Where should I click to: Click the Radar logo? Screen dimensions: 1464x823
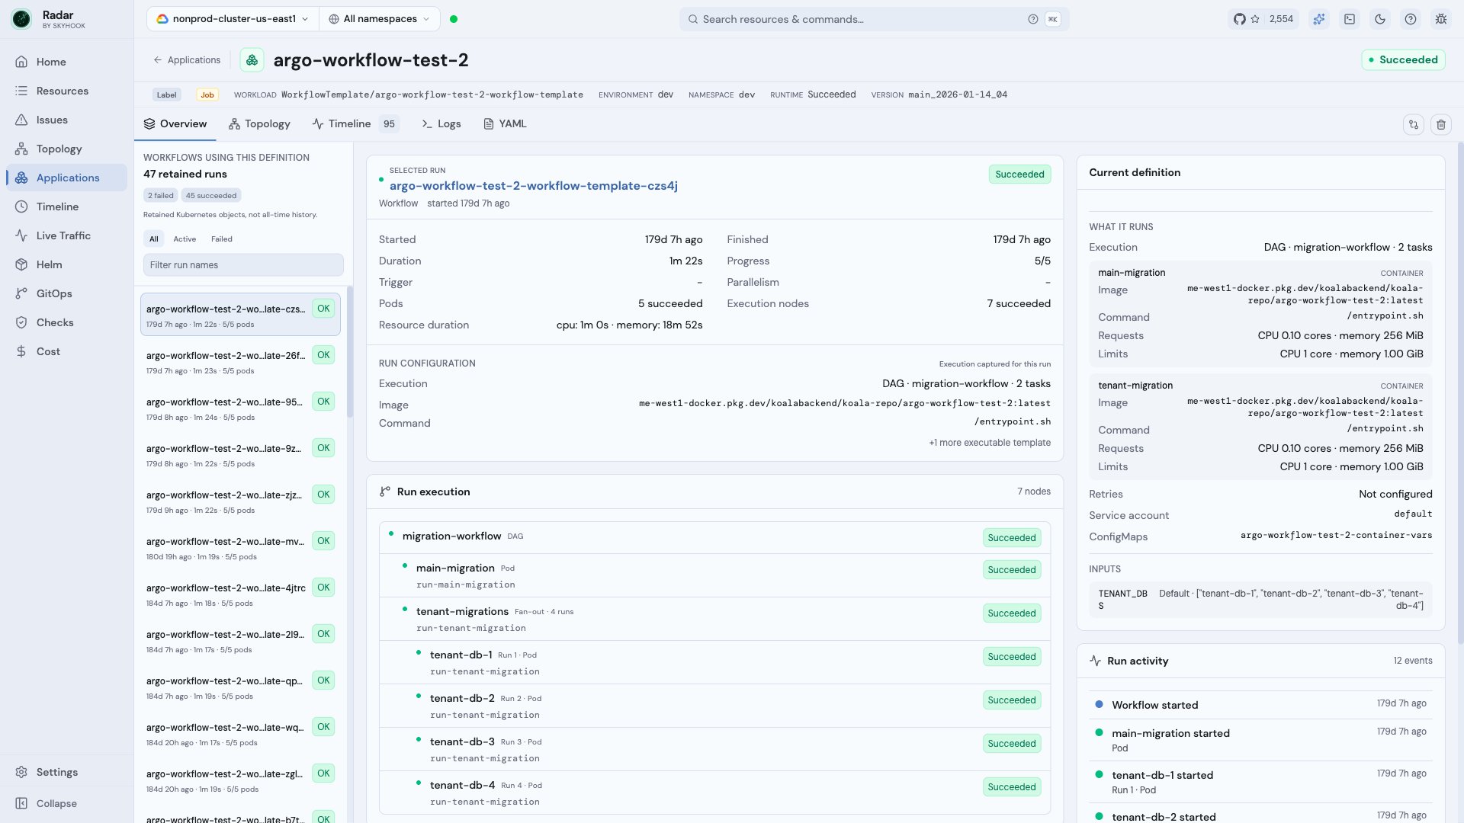[21, 19]
